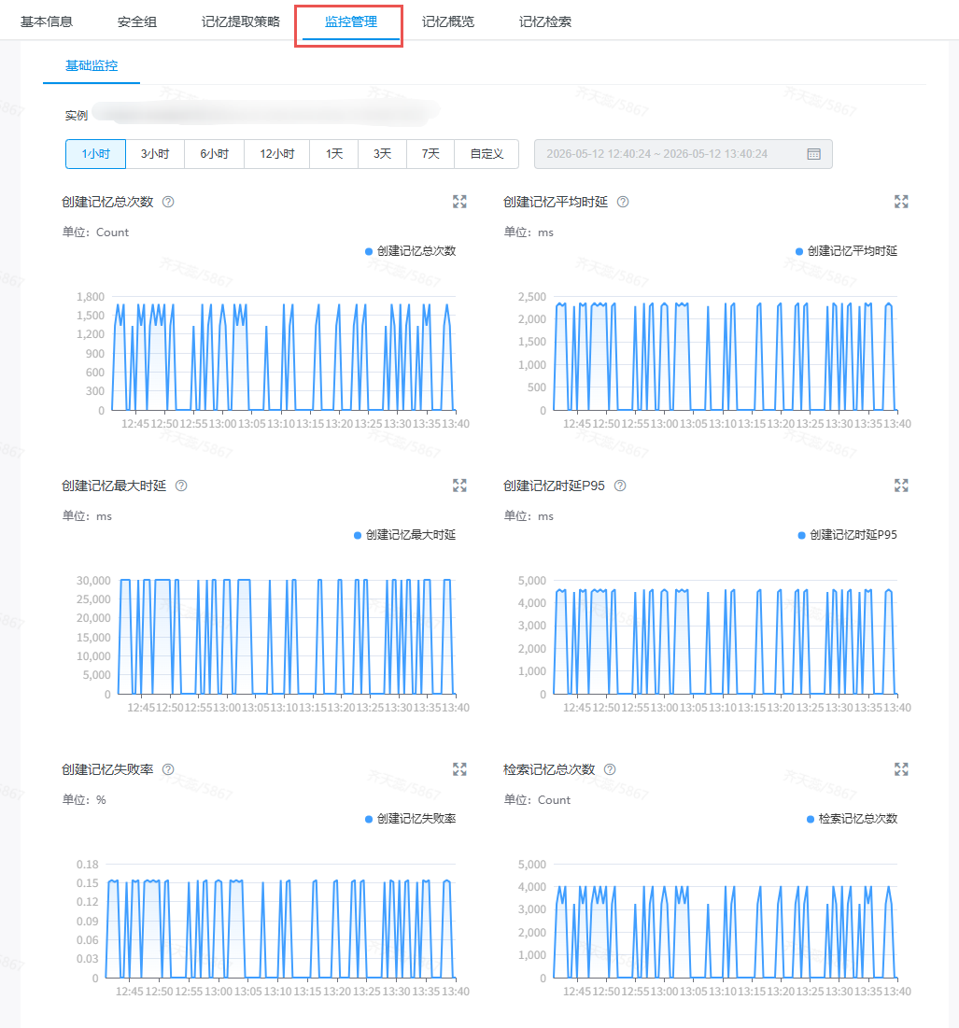Open help tooltip for 检索记忆总次数
This screenshot has height=1028, width=959.
point(610,769)
